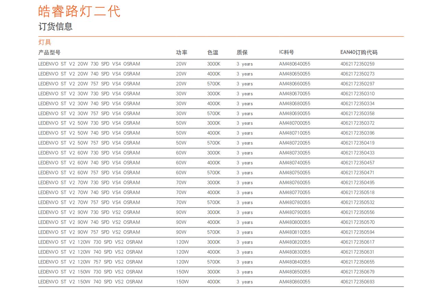Click IC code AM480640055
Screen dimensions: 439x289
[295, 64]
